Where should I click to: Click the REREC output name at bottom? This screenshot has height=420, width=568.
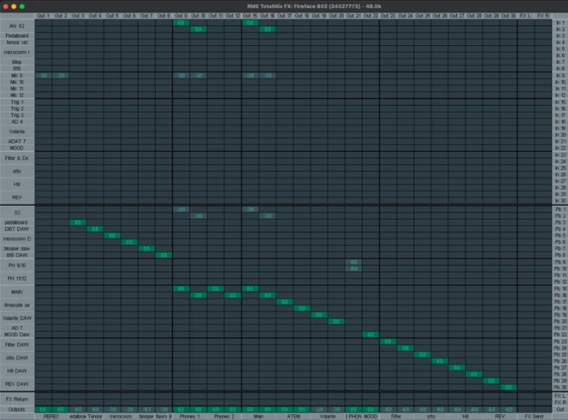click(51, 416)
